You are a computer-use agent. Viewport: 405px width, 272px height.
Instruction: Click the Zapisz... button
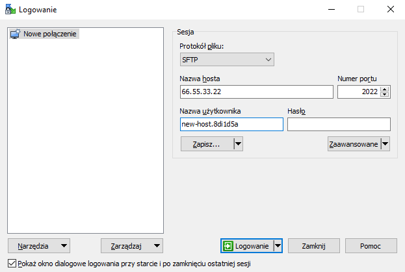[x=207, y=144]
